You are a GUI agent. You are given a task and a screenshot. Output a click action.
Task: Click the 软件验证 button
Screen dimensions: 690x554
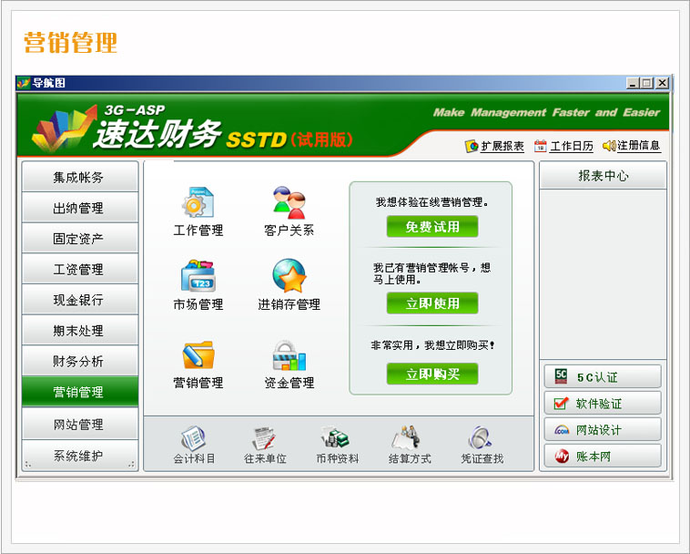pos(603,403)
